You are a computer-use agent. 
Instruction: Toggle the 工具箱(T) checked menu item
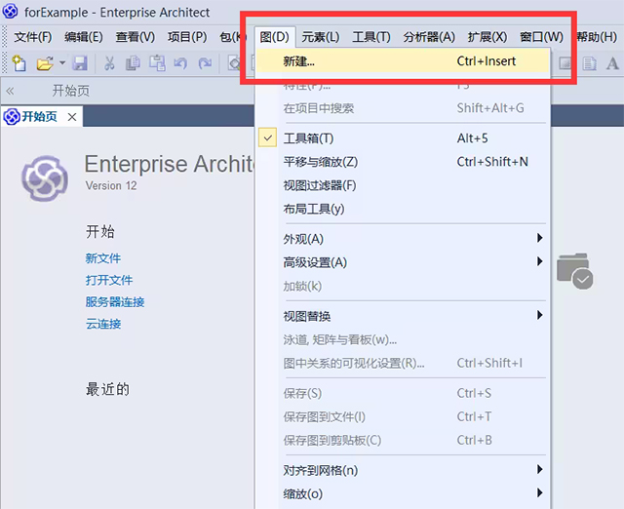403,138
